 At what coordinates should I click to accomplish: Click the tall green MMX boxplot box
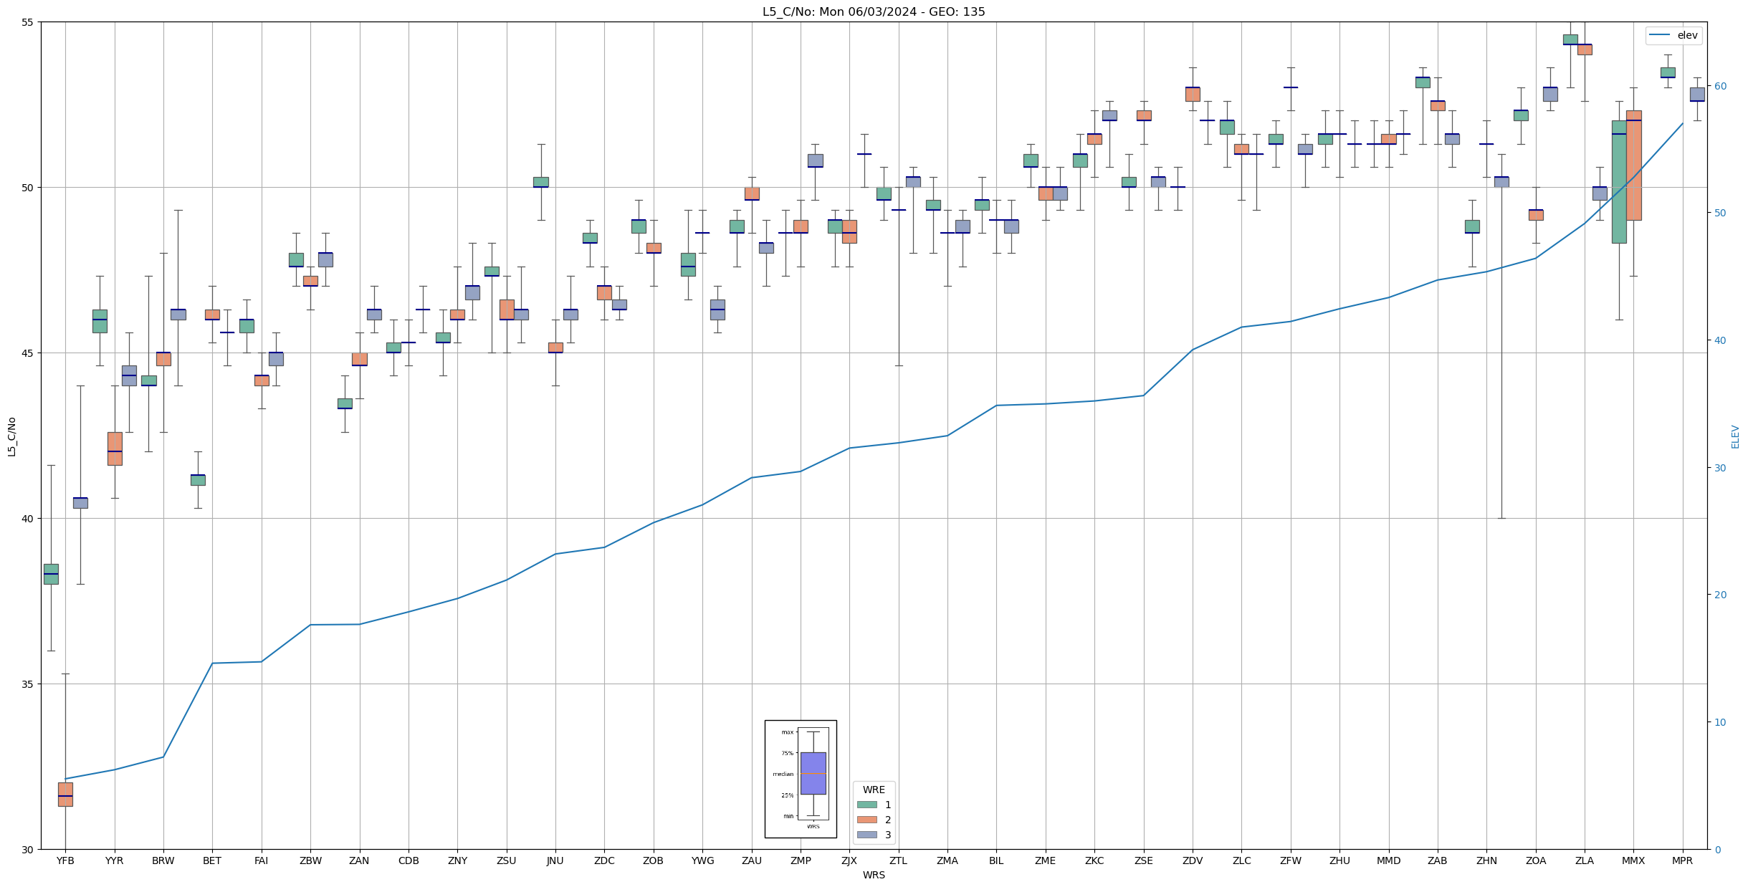(1619, 182)
